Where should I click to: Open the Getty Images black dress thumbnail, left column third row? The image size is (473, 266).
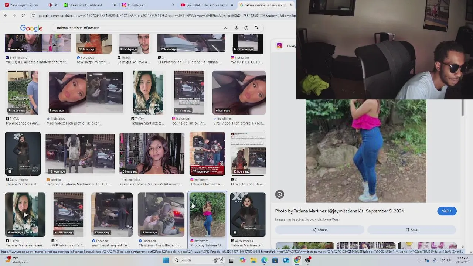(23, 153)
